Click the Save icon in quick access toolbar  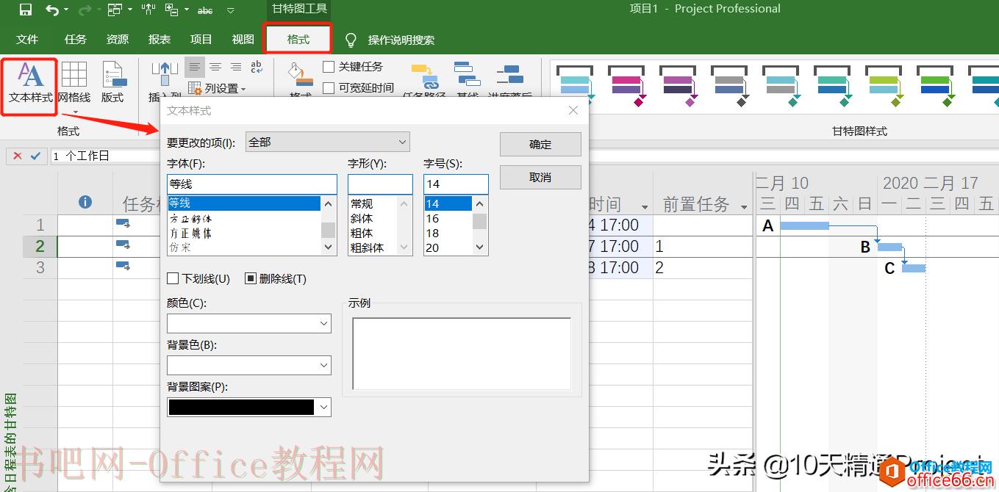[x=26, y=10]
